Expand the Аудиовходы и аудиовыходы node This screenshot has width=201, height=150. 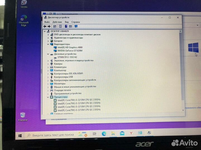pyautogui.click(x=48, y=38)
